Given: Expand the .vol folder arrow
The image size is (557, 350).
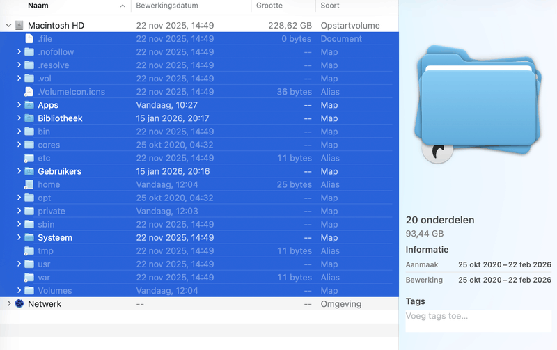Looking at the screenshot, I should (x=19, y=78).
